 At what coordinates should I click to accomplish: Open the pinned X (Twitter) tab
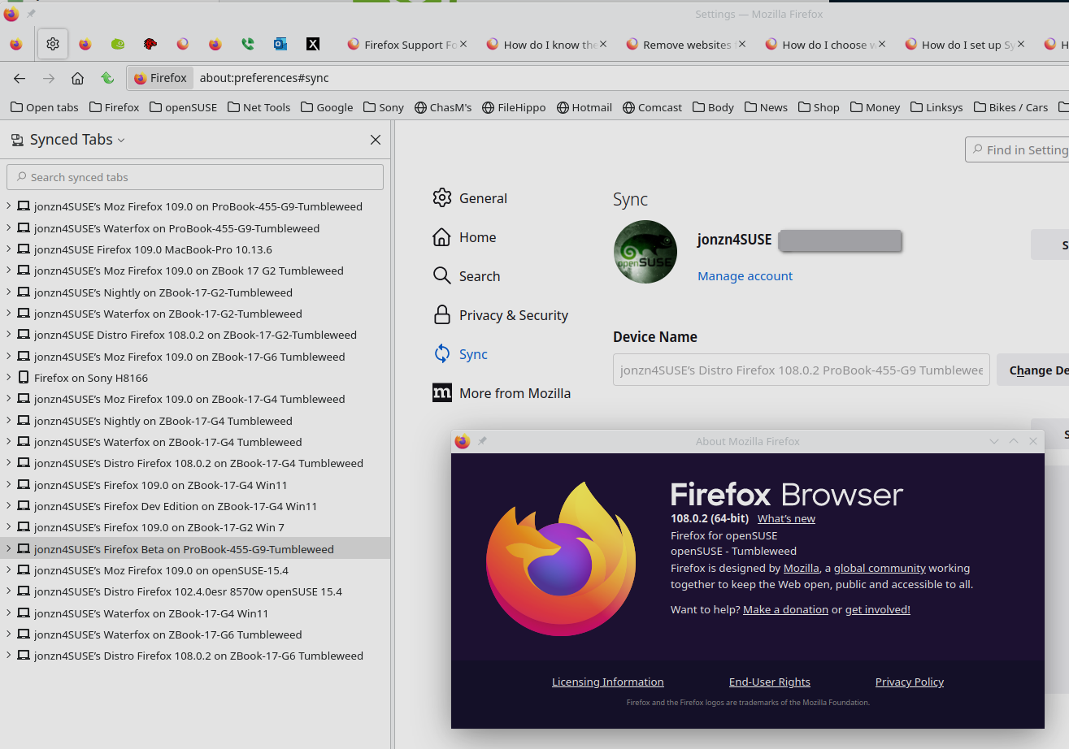[x=312, y=45]
